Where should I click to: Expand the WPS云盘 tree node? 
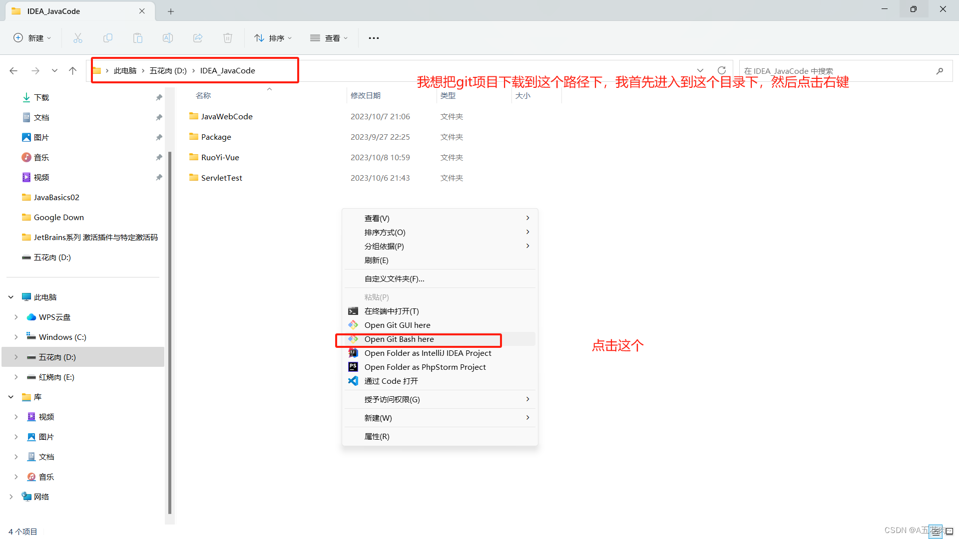16,317
